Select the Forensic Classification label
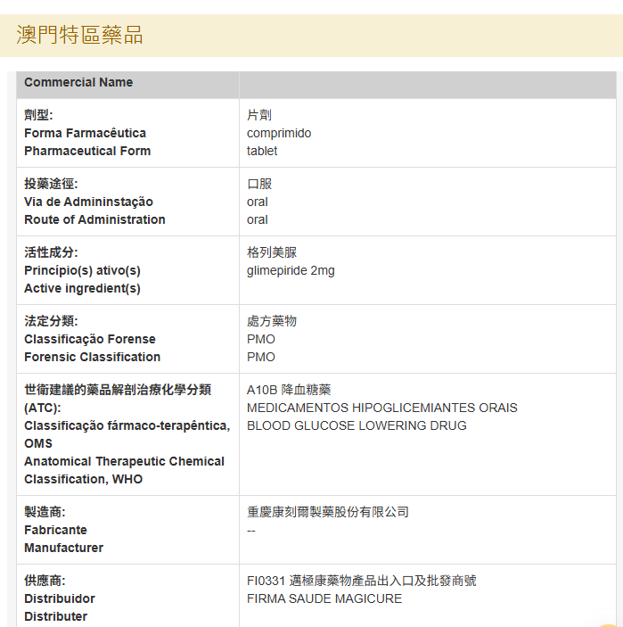This screenshot has width=623, height=627. point(92,357)
